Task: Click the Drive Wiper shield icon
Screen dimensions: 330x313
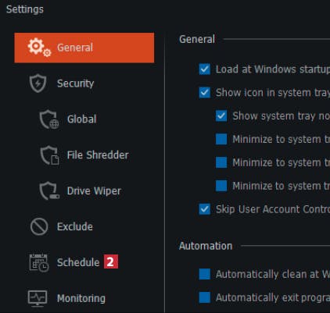Action: pos(49,191)
